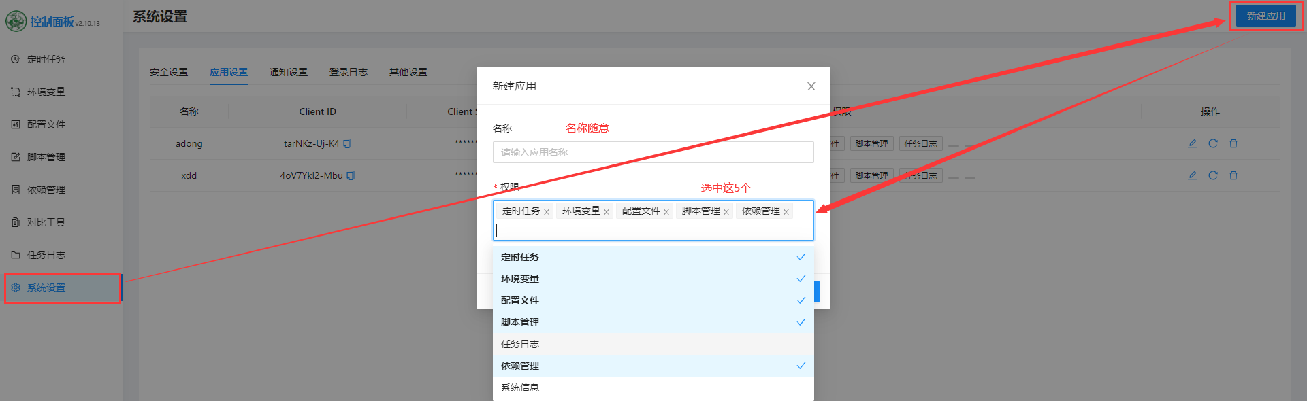
Task: Switch to the 应用设置 tab
Action: pyautogui.click(x=229, y=72)
